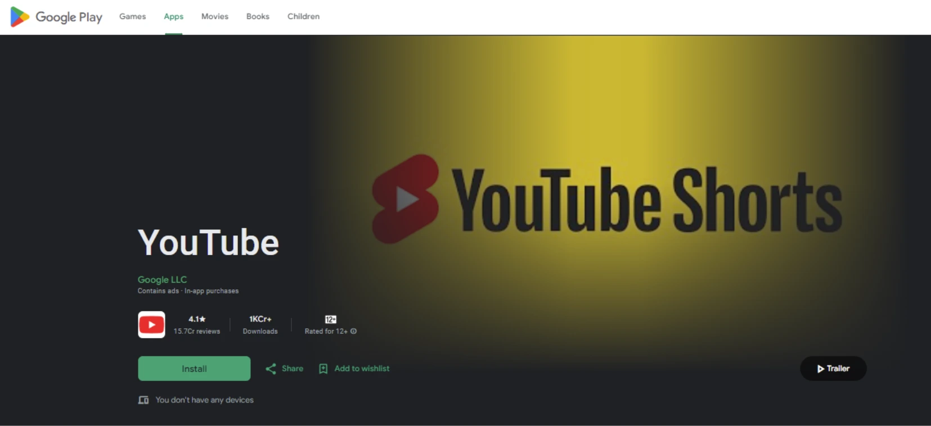Screen dimensions: 931x426
Task: Click the YouTube Shorts banner text
Action: tap(647, 200)
